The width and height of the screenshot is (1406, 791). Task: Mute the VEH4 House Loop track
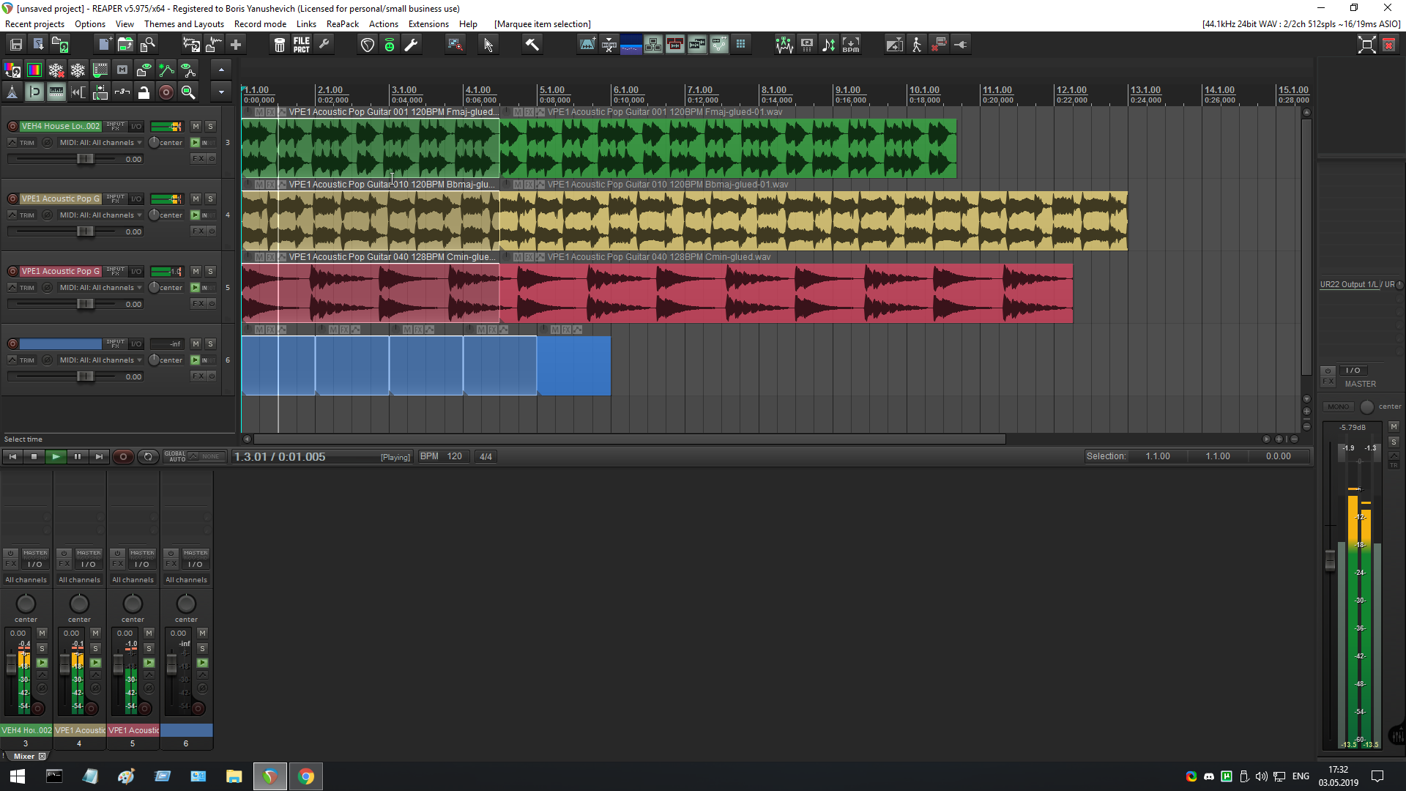[x=196, y=126]
